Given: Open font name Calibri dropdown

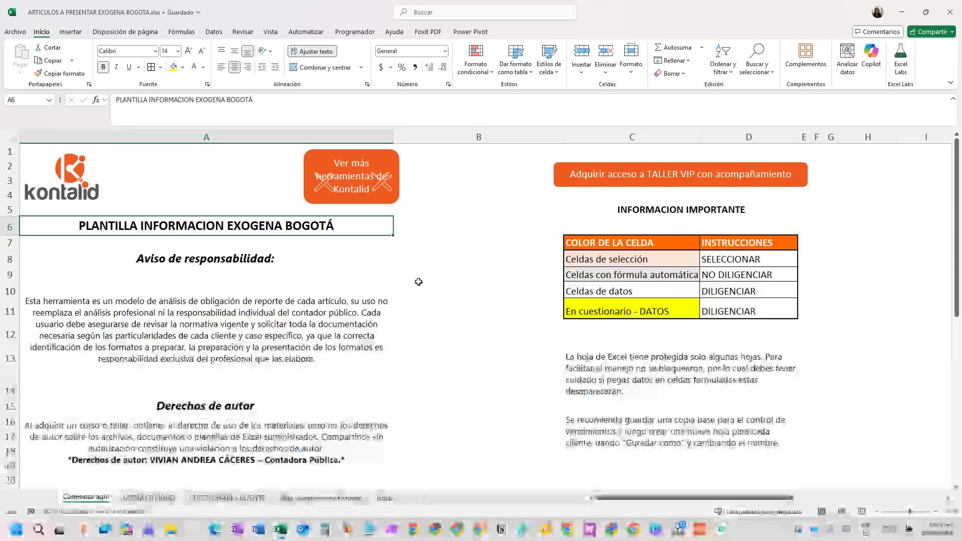Looking at the screenshot, I should pyautogui.click(x=155, y=51).
